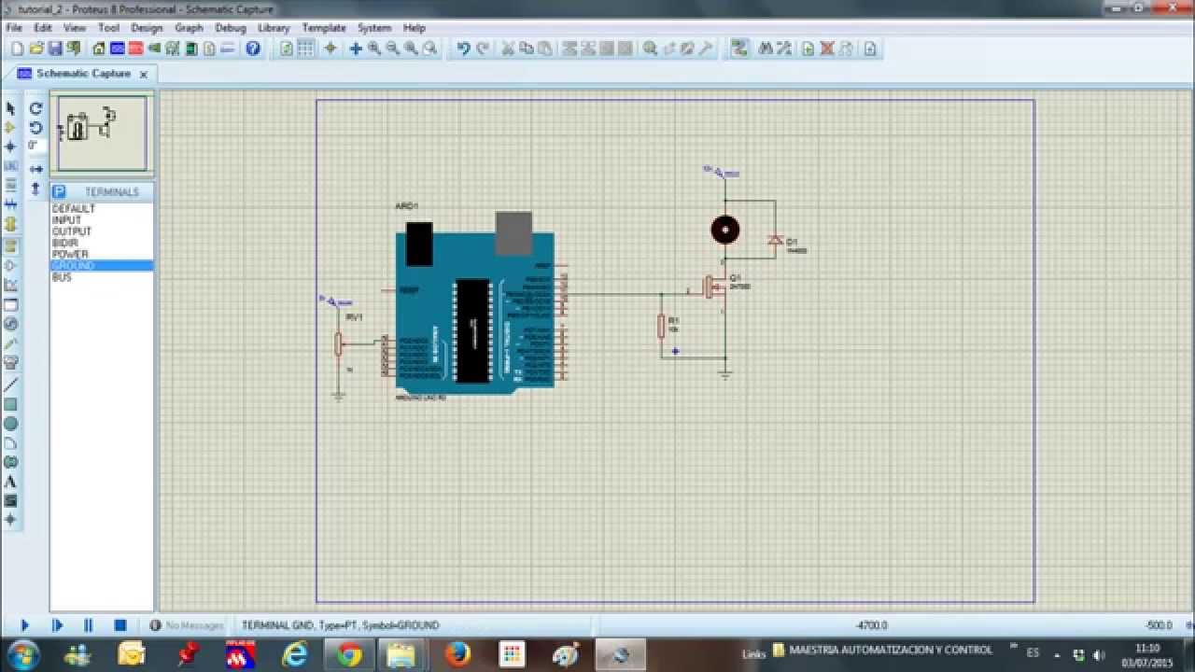Viewport: 1195px width, 672px height.
Task: Center the view with the Pan icon
Action: tap(355, 49)
